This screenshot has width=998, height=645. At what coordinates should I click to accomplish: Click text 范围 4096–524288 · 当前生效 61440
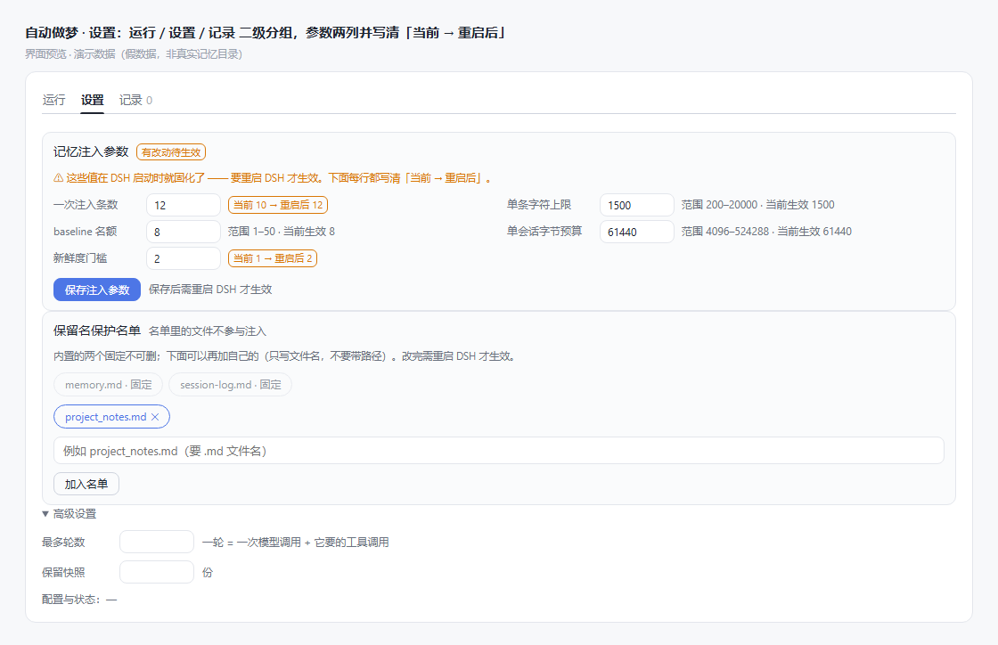point(766,232)
